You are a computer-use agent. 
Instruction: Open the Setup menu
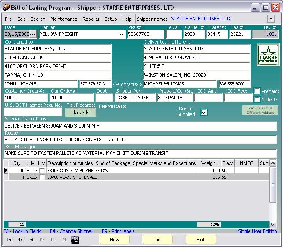point(111,19)
